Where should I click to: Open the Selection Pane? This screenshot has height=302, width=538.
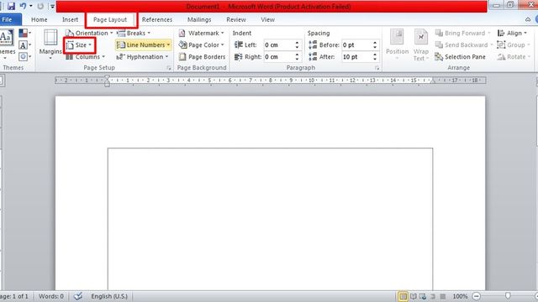pos(460,57)
